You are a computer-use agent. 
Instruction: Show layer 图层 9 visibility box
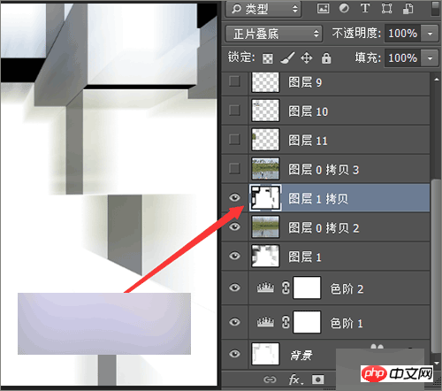(234, 80)
